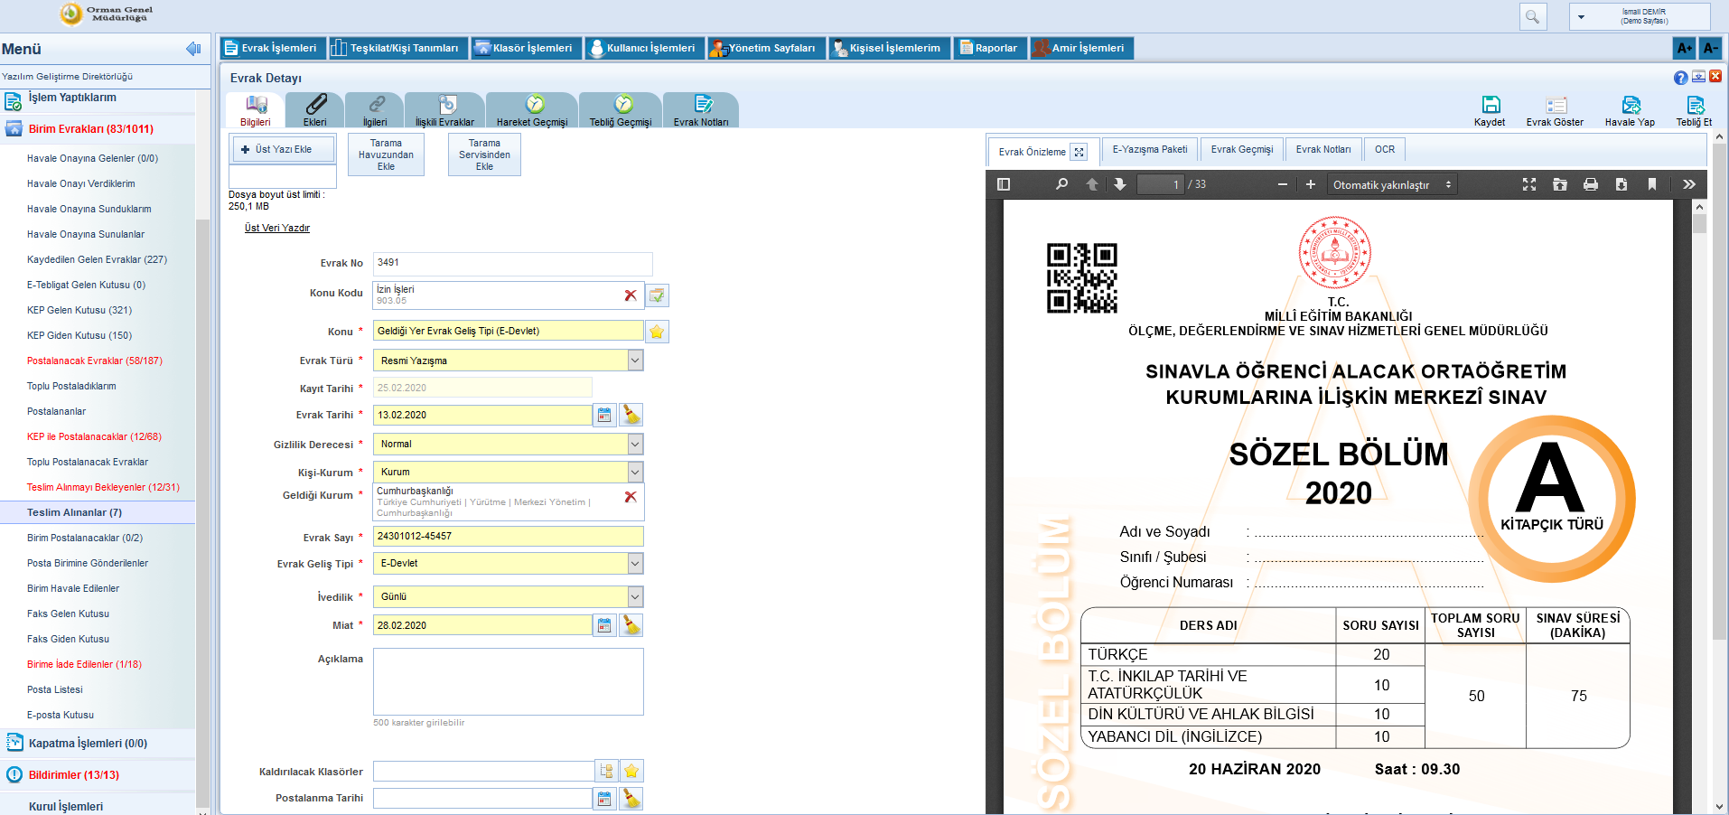
Task: Collapse the left Menü panel
Action: [192, 49]
